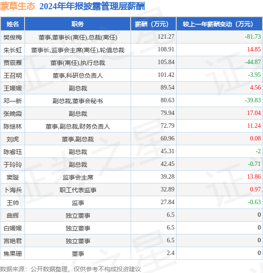Click change value 13.86

[254, 176]
